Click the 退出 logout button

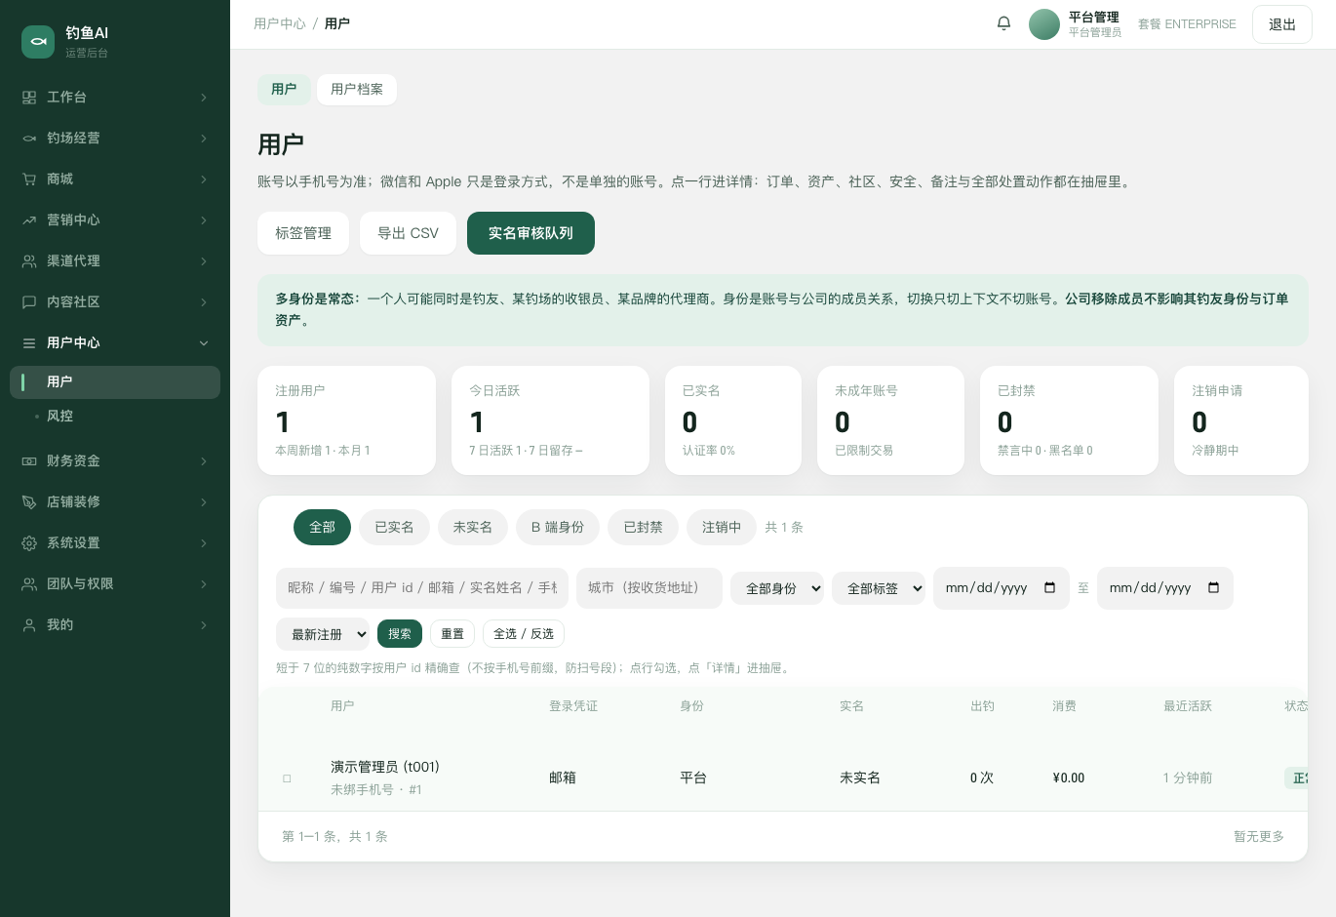[1281, 24]
